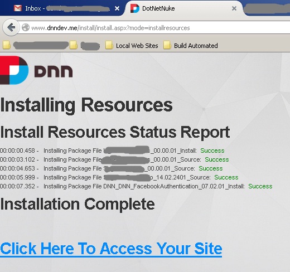Image resolution: width=290 pixels, height=272 pixels.
Task: Click the Gmail envelope icon on Inbox tab
Action: [18, 8]
